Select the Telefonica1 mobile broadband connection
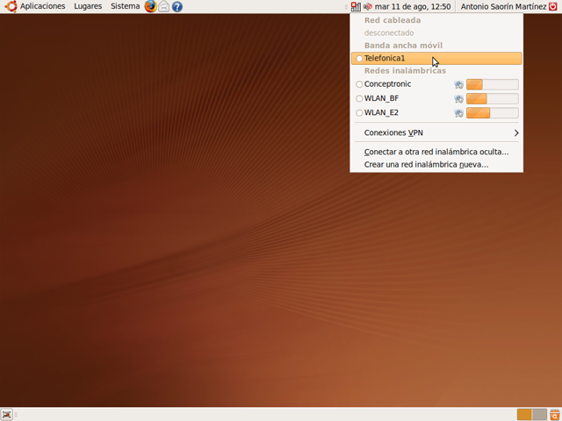The height and width of the screenshot is (421, 562). [385, 58]
